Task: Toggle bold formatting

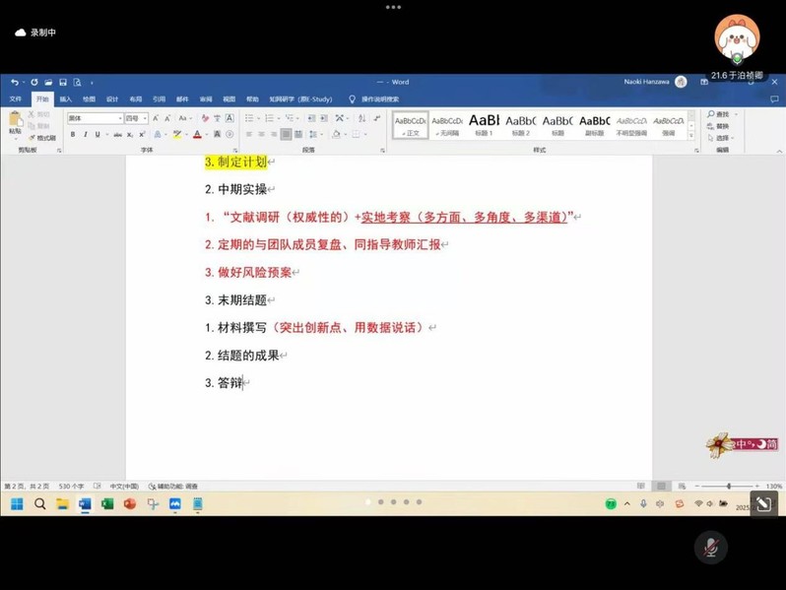Action: [73, 134]
